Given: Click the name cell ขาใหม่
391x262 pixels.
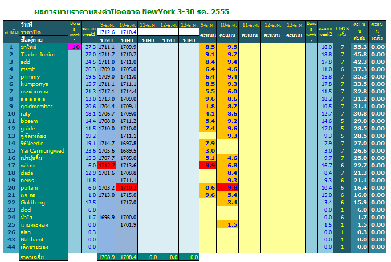Looking at the screenshot, I should click(44, 47).
